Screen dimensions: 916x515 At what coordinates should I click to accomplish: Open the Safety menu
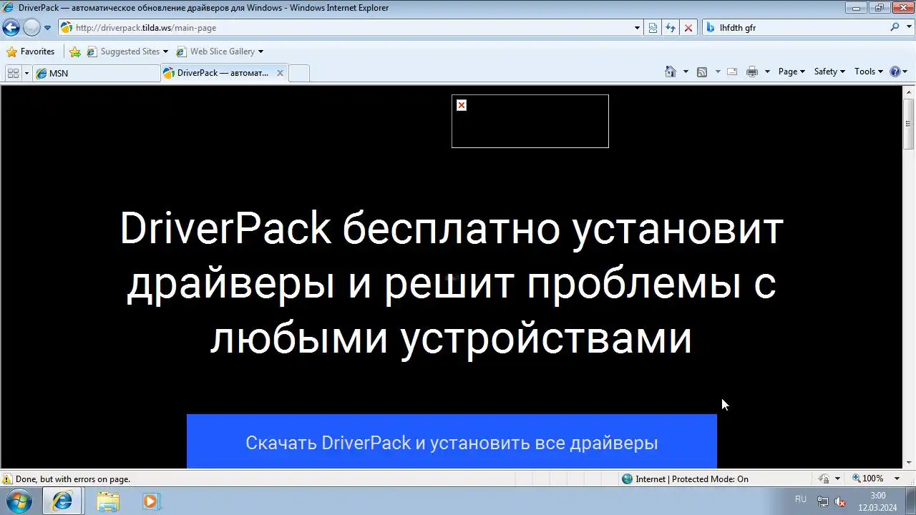[829, 72]
